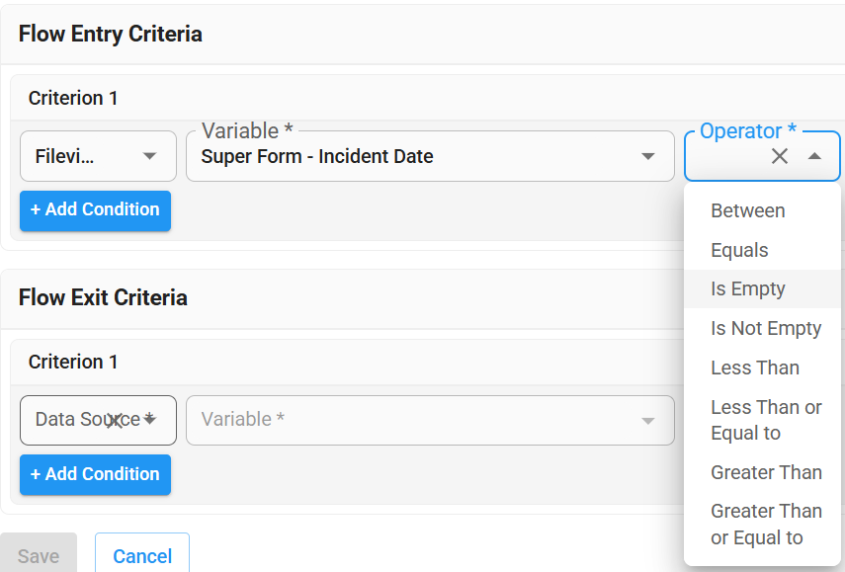Click the Super Form - Incident Date field
The image size is (845, 572).
pos(415,156)
